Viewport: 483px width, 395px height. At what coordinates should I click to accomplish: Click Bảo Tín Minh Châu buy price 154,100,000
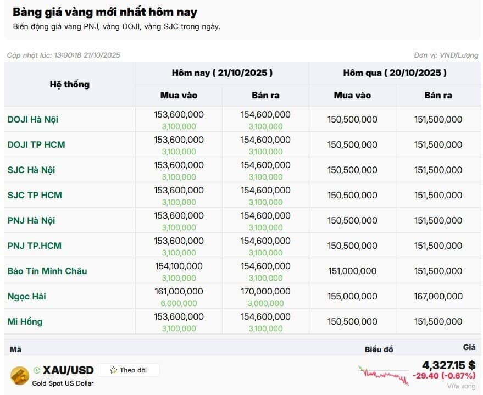click(179, 266)
